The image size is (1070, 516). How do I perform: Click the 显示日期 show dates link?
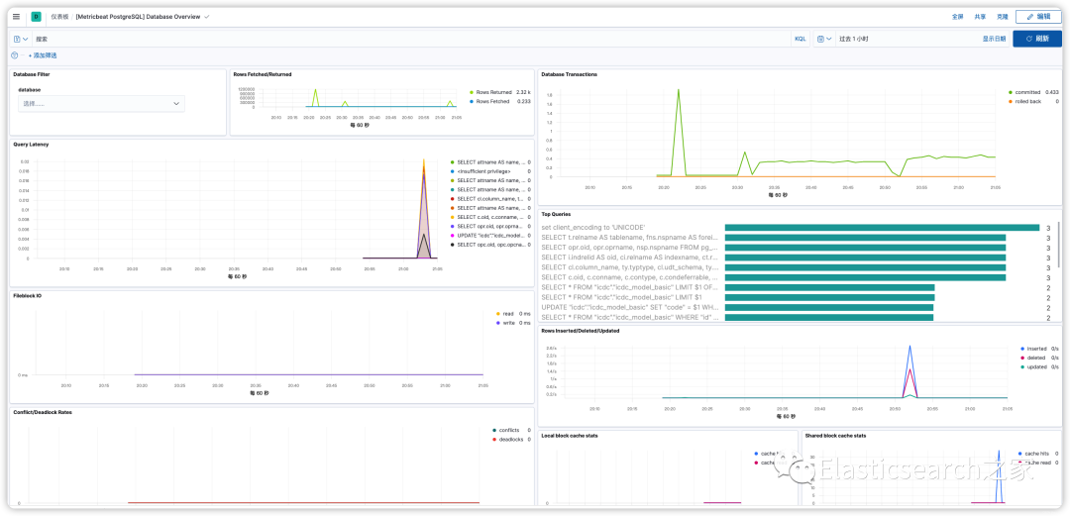click(x=994, y=40)
